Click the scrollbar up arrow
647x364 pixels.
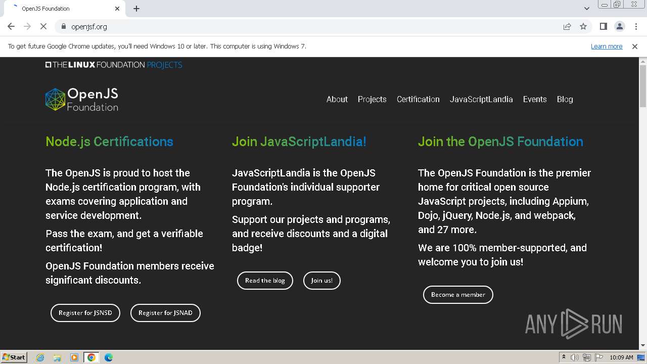tap(643, 61)
